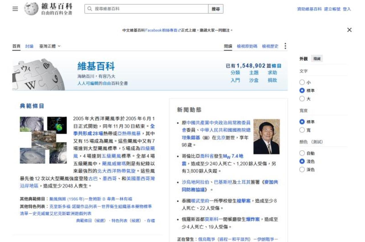This screenshot has width=365, height=242.
Task: Click the 存檔 archive link
Action: (x=151, y=221)
